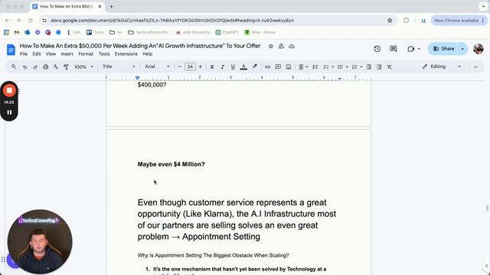Decrease the font size
490x275 pixels.
click(179, 66)
